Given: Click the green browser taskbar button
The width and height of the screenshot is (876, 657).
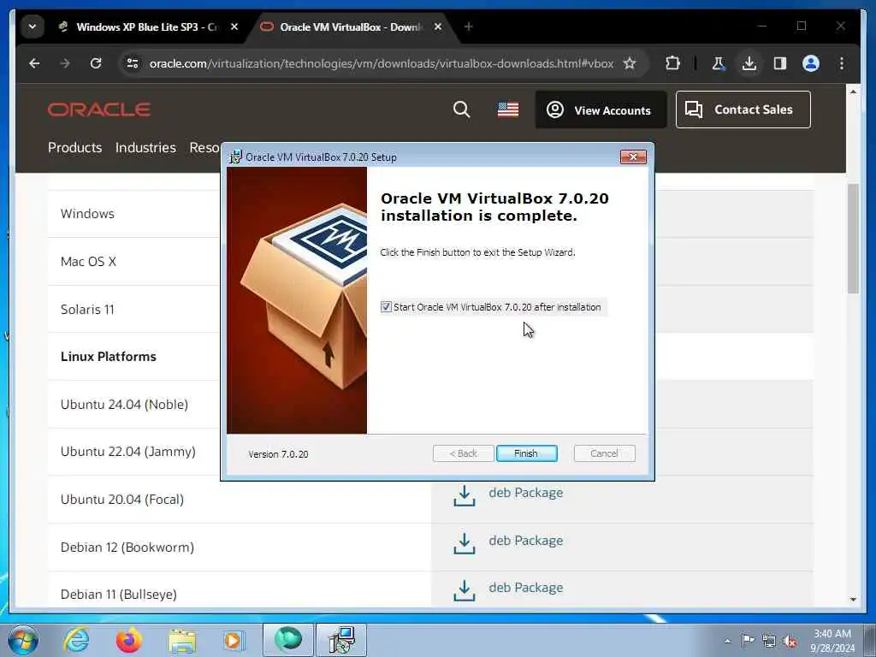Looking at the screenshot, I should 288,640.
